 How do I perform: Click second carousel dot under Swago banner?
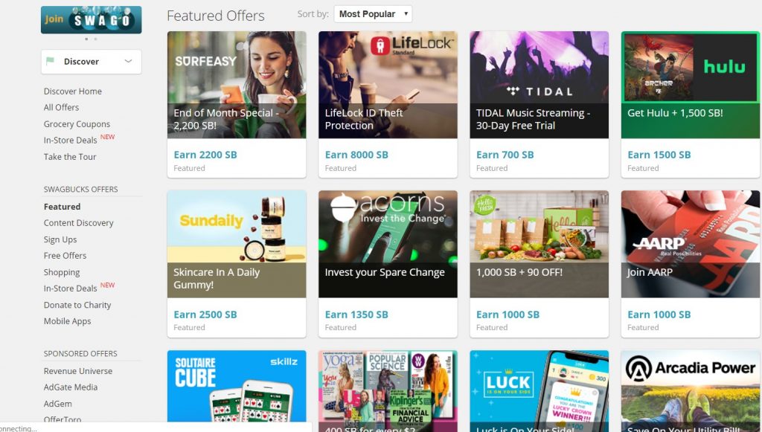tap(95, 39)
